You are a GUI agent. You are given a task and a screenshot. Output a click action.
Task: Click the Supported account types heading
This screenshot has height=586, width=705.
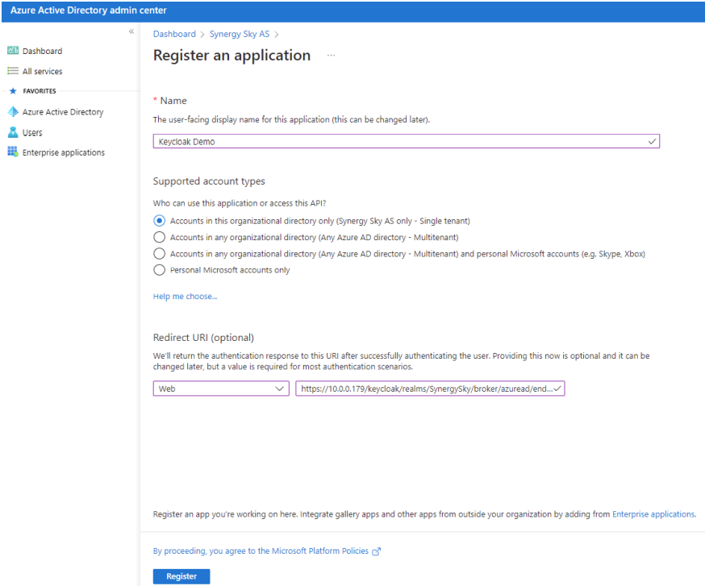[209, 181]
